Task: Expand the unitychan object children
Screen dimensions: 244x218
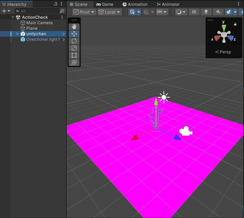Action: [x=18, y=34]
